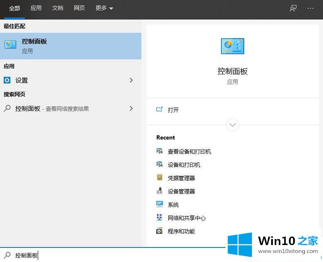
Task: Click the 设置 gear icon
Action: point(7,80)
